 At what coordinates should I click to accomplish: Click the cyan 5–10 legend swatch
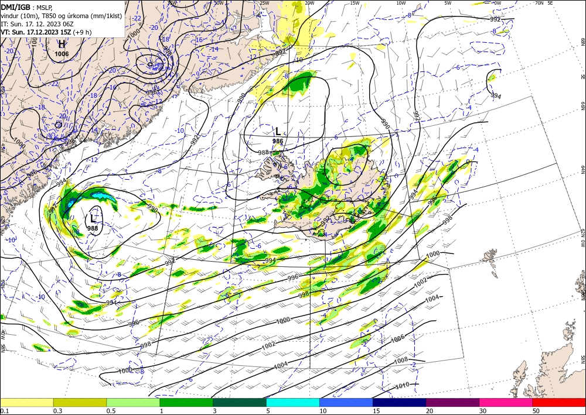pos(293,402)
